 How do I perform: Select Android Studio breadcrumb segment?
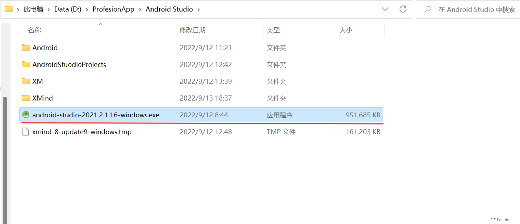click(169, 9)
